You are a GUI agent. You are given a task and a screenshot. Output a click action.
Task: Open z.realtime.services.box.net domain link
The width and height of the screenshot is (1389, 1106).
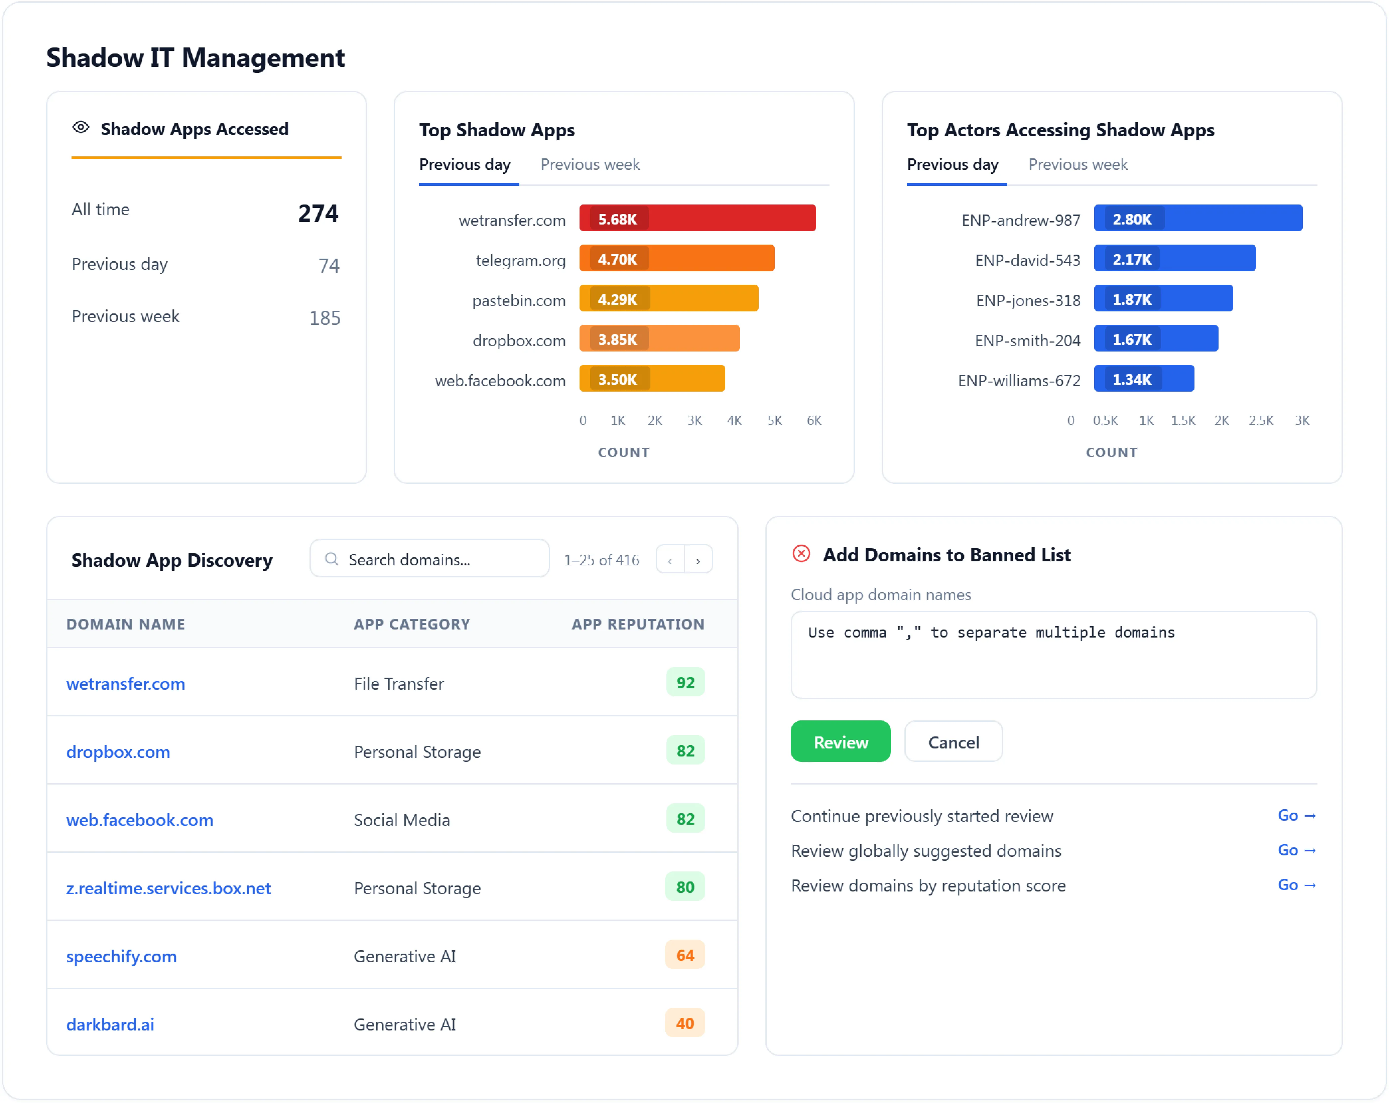(x=169, y=888)
